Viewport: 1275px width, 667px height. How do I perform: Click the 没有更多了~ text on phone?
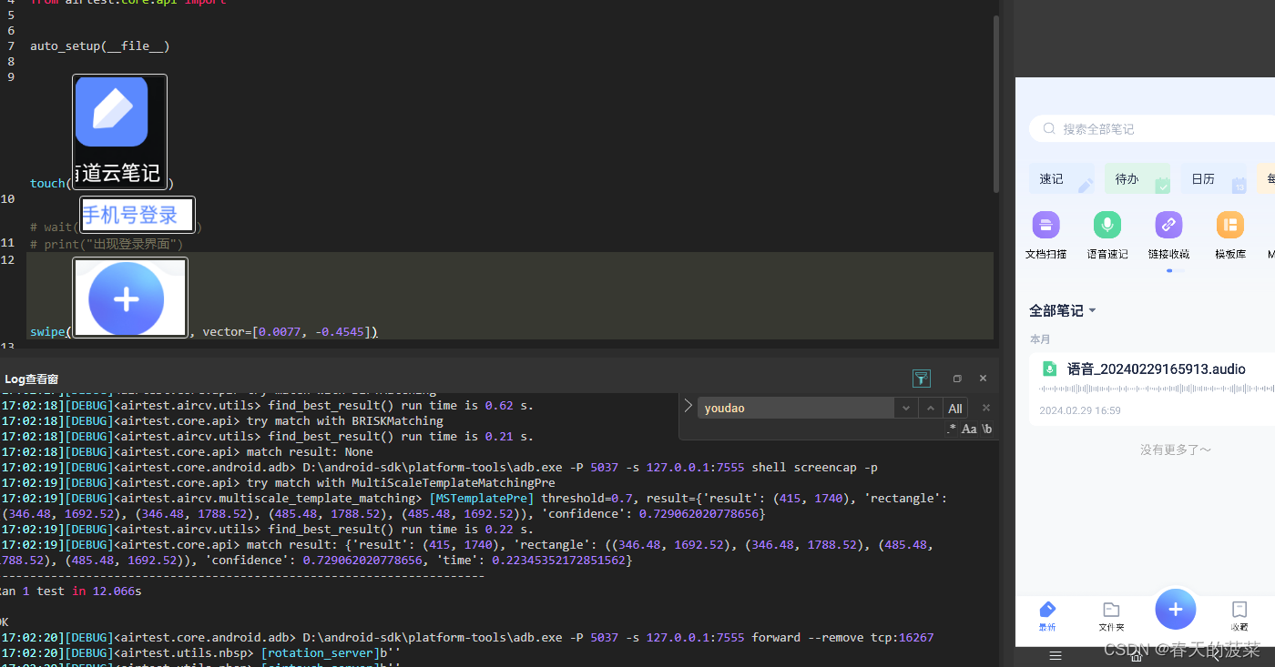[1176, 450]
